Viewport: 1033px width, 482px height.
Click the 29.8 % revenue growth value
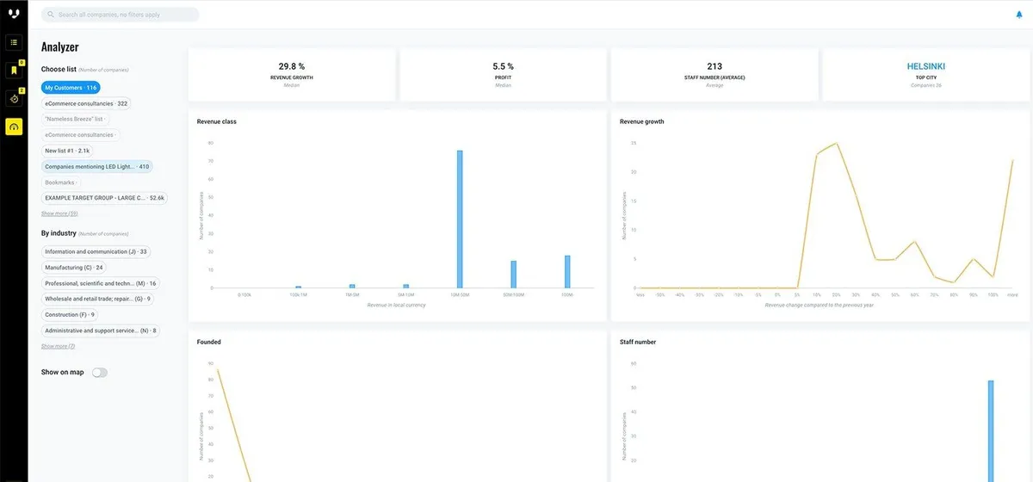pos(292,66)
